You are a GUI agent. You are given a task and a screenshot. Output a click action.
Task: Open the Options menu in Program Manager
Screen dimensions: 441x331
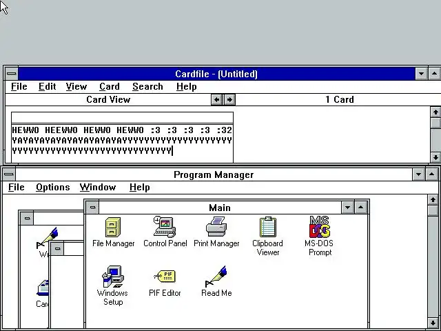(53, 188)
